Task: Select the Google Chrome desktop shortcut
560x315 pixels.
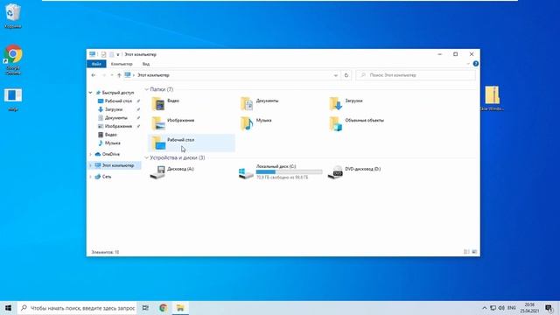Action: pos(13,59)
